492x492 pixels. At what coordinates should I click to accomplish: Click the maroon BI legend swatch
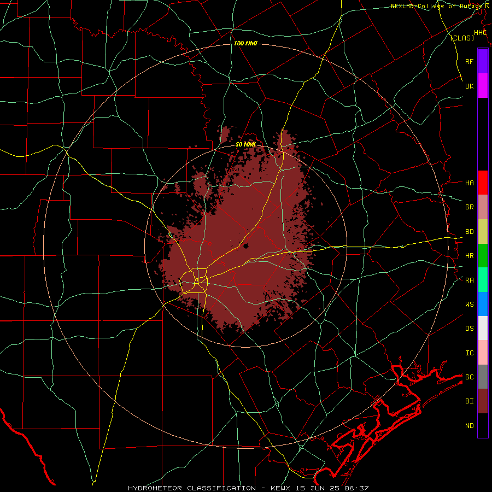coord(483,401)
